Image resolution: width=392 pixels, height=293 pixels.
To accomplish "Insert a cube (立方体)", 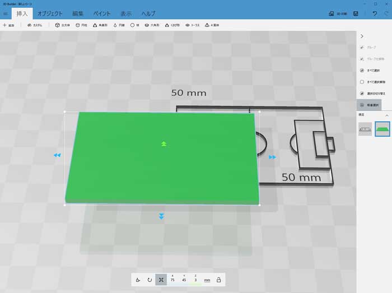I will coord(63,25).
